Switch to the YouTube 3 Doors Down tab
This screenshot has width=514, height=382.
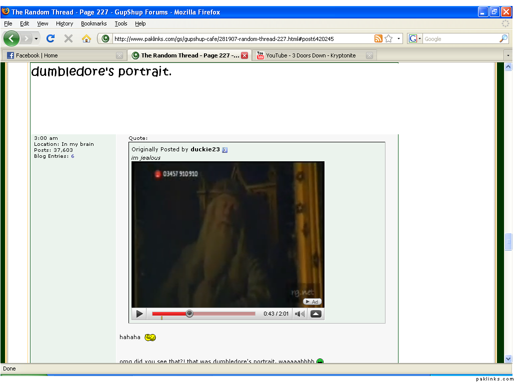click(x=310, y=55)
